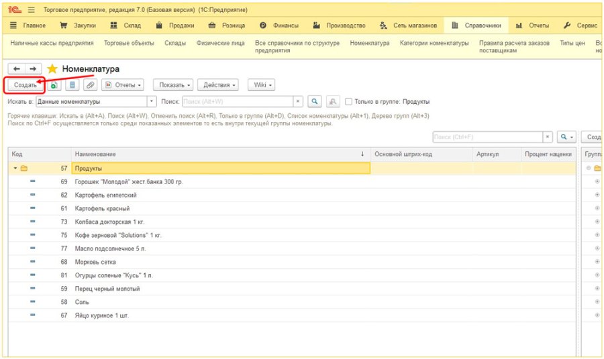The width and height of the screenshot is (604, 359).
Task: Select Масло подсолнечное 5 л. row
Action: click(292, 248)
